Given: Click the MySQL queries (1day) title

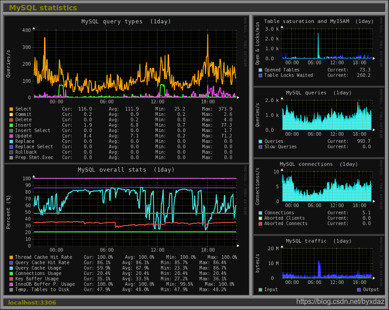Looking at the screenshot, I should coord(318,93).
